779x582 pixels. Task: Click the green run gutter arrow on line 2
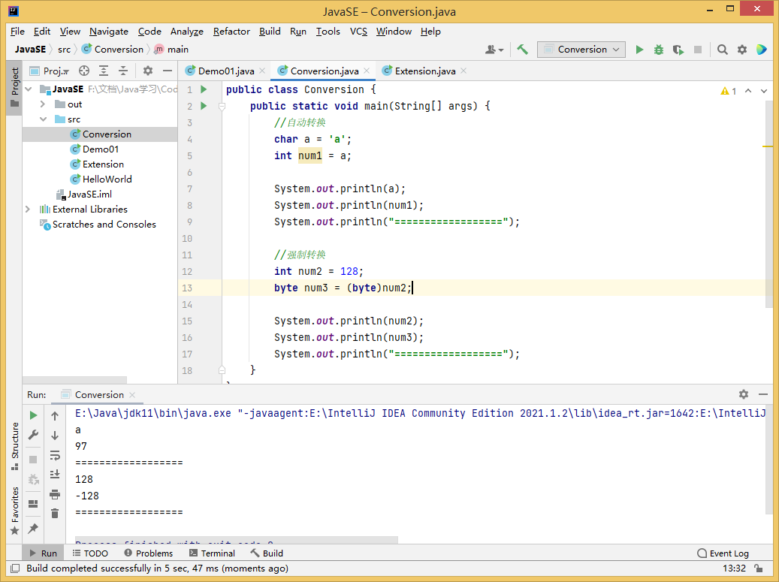click(x=204, y=107)
